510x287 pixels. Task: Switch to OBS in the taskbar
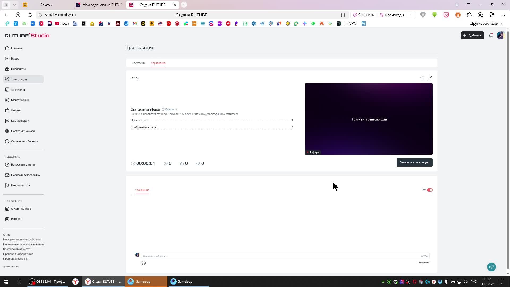48,282
